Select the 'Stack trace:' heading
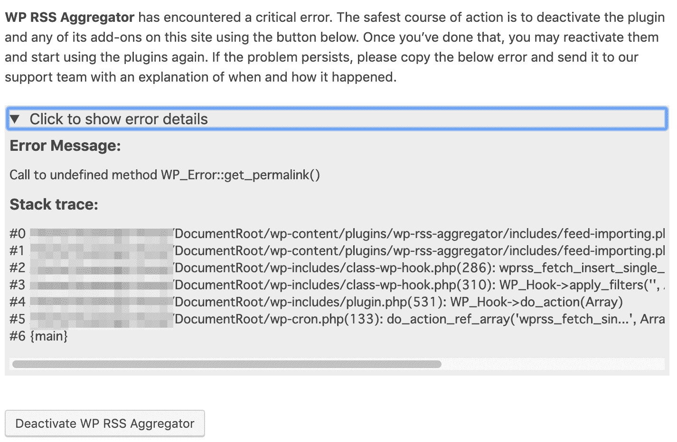 [x=54, y=204]
